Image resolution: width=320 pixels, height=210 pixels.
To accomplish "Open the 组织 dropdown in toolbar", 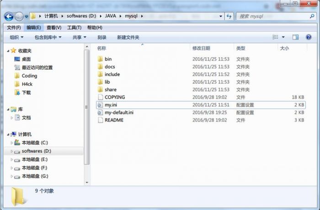I will pyautogui.click(x=16, y=37).
